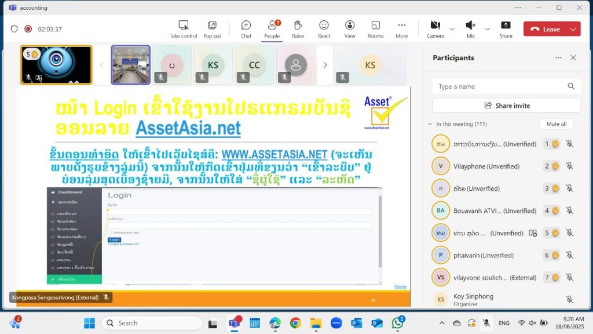Open the View options
The image size is (593, 334).
coord(350,29)
